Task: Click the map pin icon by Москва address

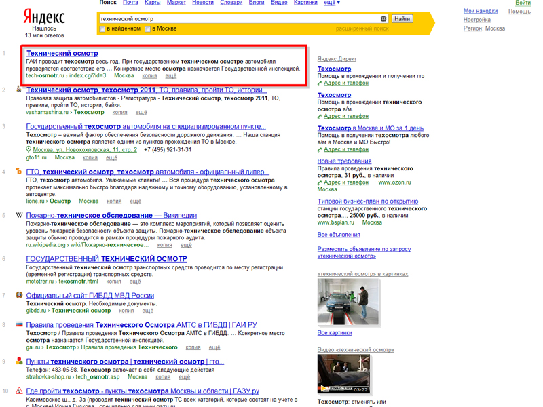Action: [x=29, y=150]
